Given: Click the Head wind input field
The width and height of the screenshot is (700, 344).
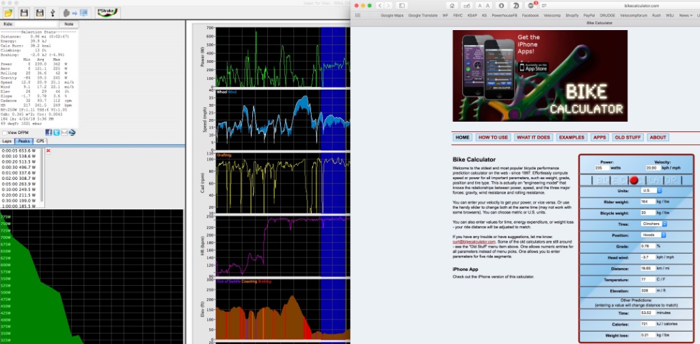Looking at the screenshot, I should pos(648,257).
